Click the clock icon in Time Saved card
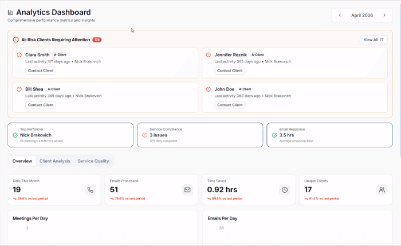401x246 pixels. pos(285,190)
